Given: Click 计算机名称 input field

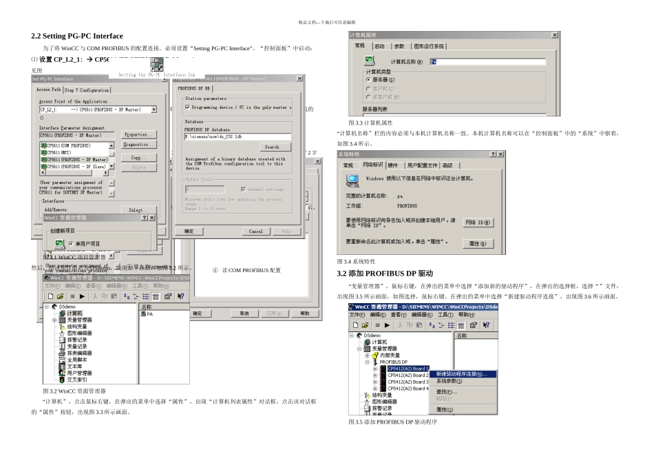Looking at the screenshot, I should 487,62.
